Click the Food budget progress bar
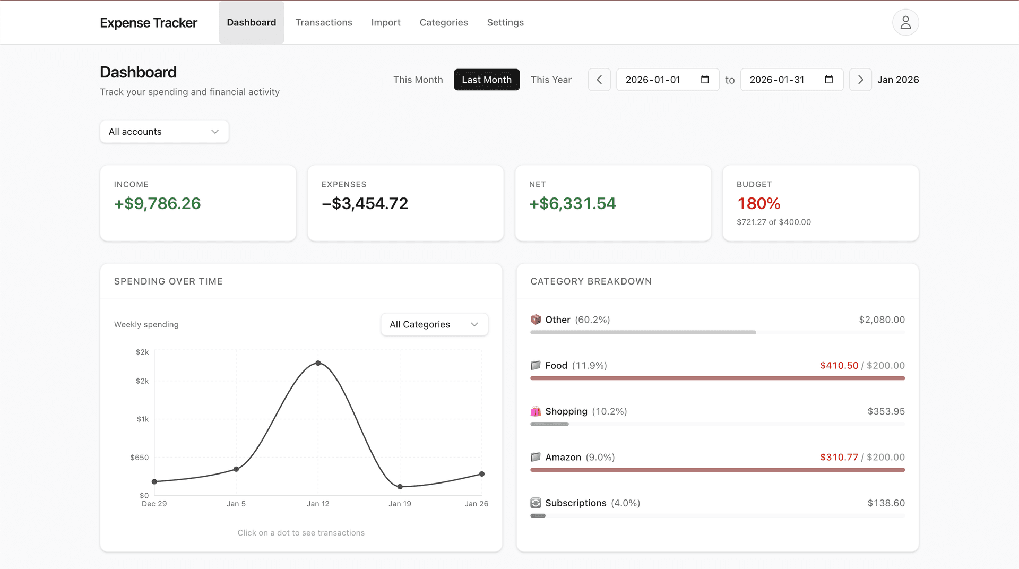Screen dimensions: 1019x569 [x=716, y=378]
